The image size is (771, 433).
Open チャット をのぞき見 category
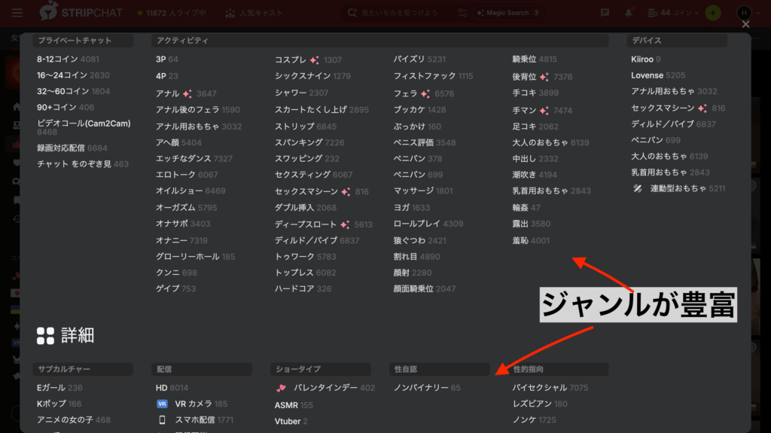(x=83, y=164)
